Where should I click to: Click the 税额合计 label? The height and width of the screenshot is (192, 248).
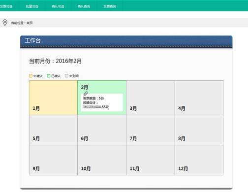coord(91,103)
